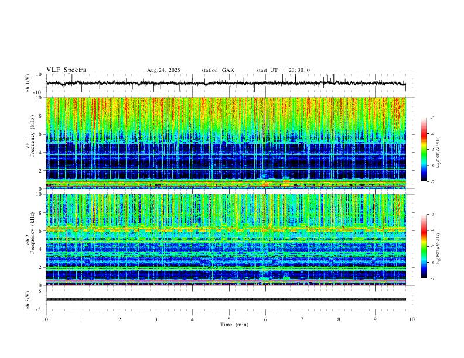
Task: Click ch.1 spectrogram frequency tick "8"
Action: coord(40,116)
